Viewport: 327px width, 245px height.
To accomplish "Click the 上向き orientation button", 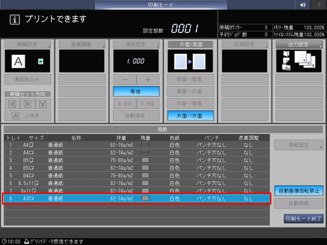I will tap(28, 116).
